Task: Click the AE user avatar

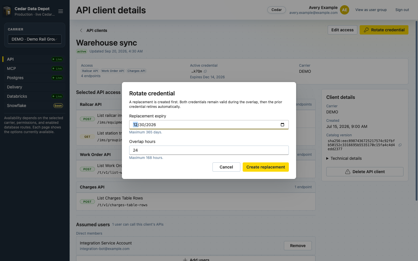Action: point(345,10)
